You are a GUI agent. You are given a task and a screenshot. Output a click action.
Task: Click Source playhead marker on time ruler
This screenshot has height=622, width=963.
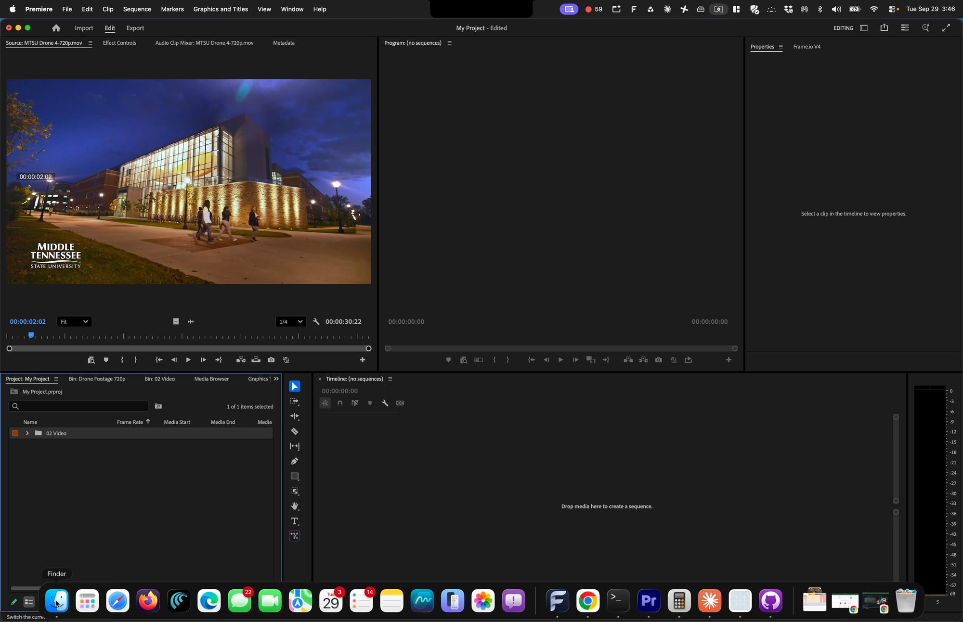tap(31, 335)
